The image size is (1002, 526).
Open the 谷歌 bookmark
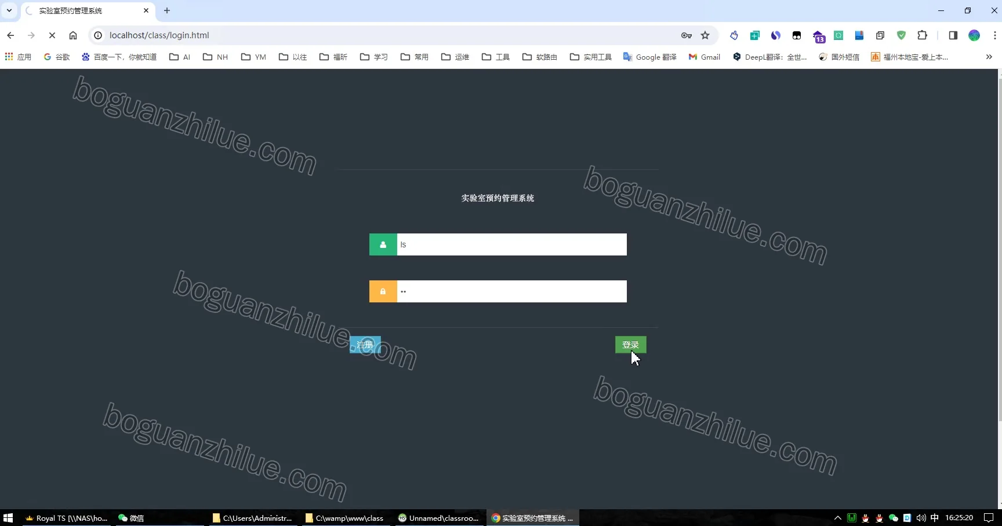click(x=57, y=57)
